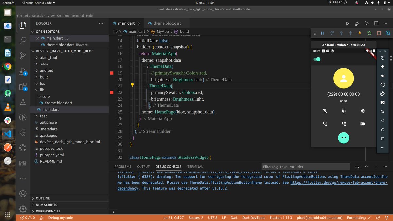Image resolution: width=393 pixels, height=221 pixels.
Task: Open the Run and Debug view
Action: point(23,71)
